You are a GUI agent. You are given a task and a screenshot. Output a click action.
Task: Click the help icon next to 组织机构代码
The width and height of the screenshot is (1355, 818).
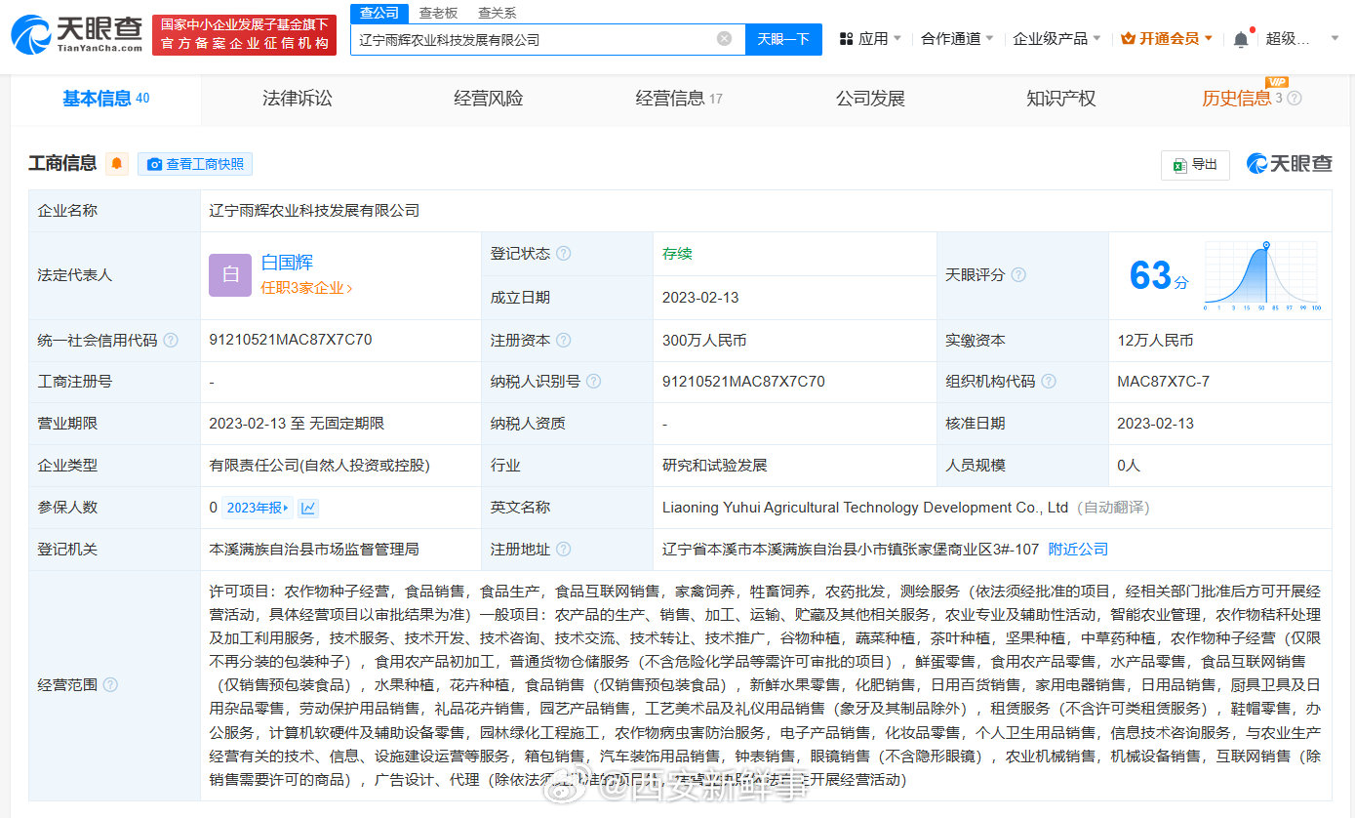coord(1049,382)
